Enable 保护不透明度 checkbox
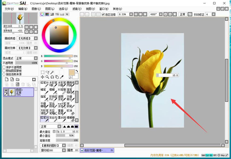The width and height of the screenshot is (231, 159). 4,67
